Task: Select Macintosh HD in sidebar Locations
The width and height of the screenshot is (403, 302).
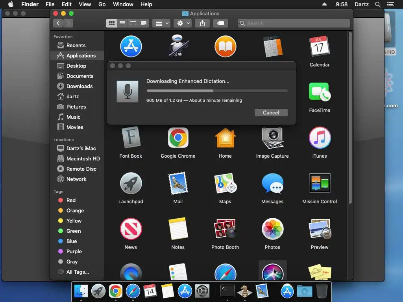Action: pos(77,159)
